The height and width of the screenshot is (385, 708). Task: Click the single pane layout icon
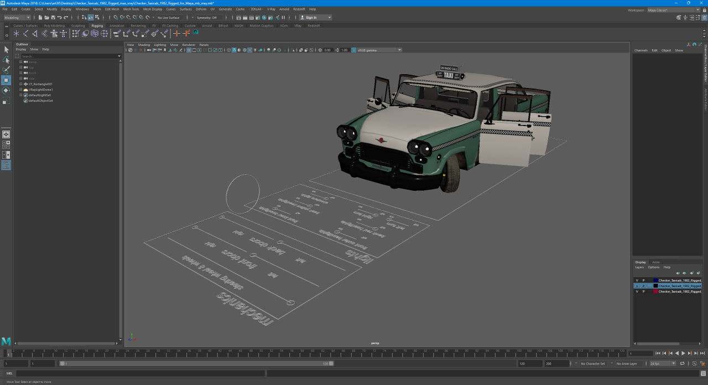coord(6,134)
